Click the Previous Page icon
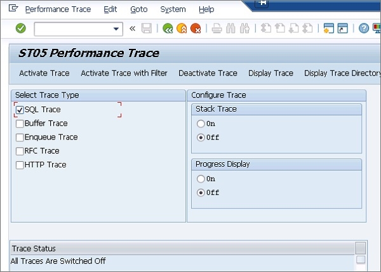Viewport: 381px width, 272px height. tap(279, 29)
